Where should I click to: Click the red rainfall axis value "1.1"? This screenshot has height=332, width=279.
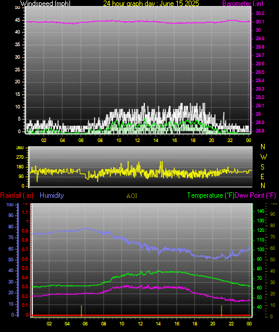(25, 212)
